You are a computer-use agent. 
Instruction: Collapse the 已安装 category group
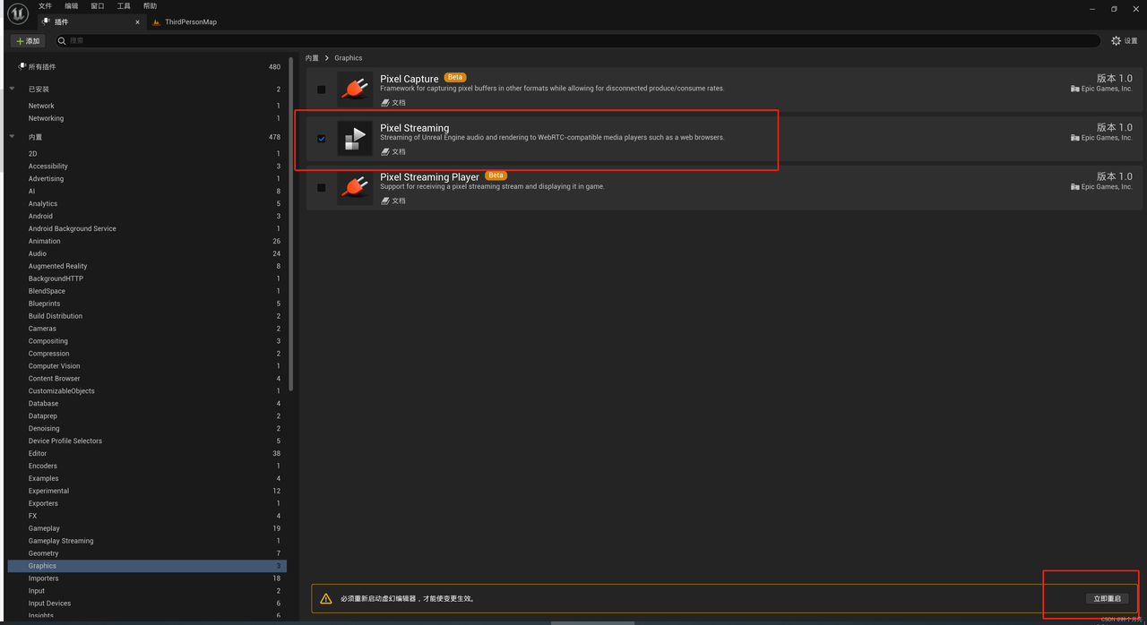(13, 89)
